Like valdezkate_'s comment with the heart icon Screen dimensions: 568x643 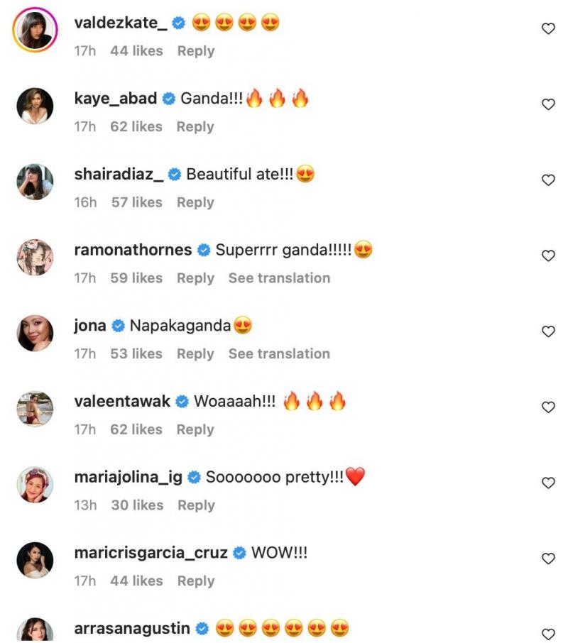(x=547, y=28)
